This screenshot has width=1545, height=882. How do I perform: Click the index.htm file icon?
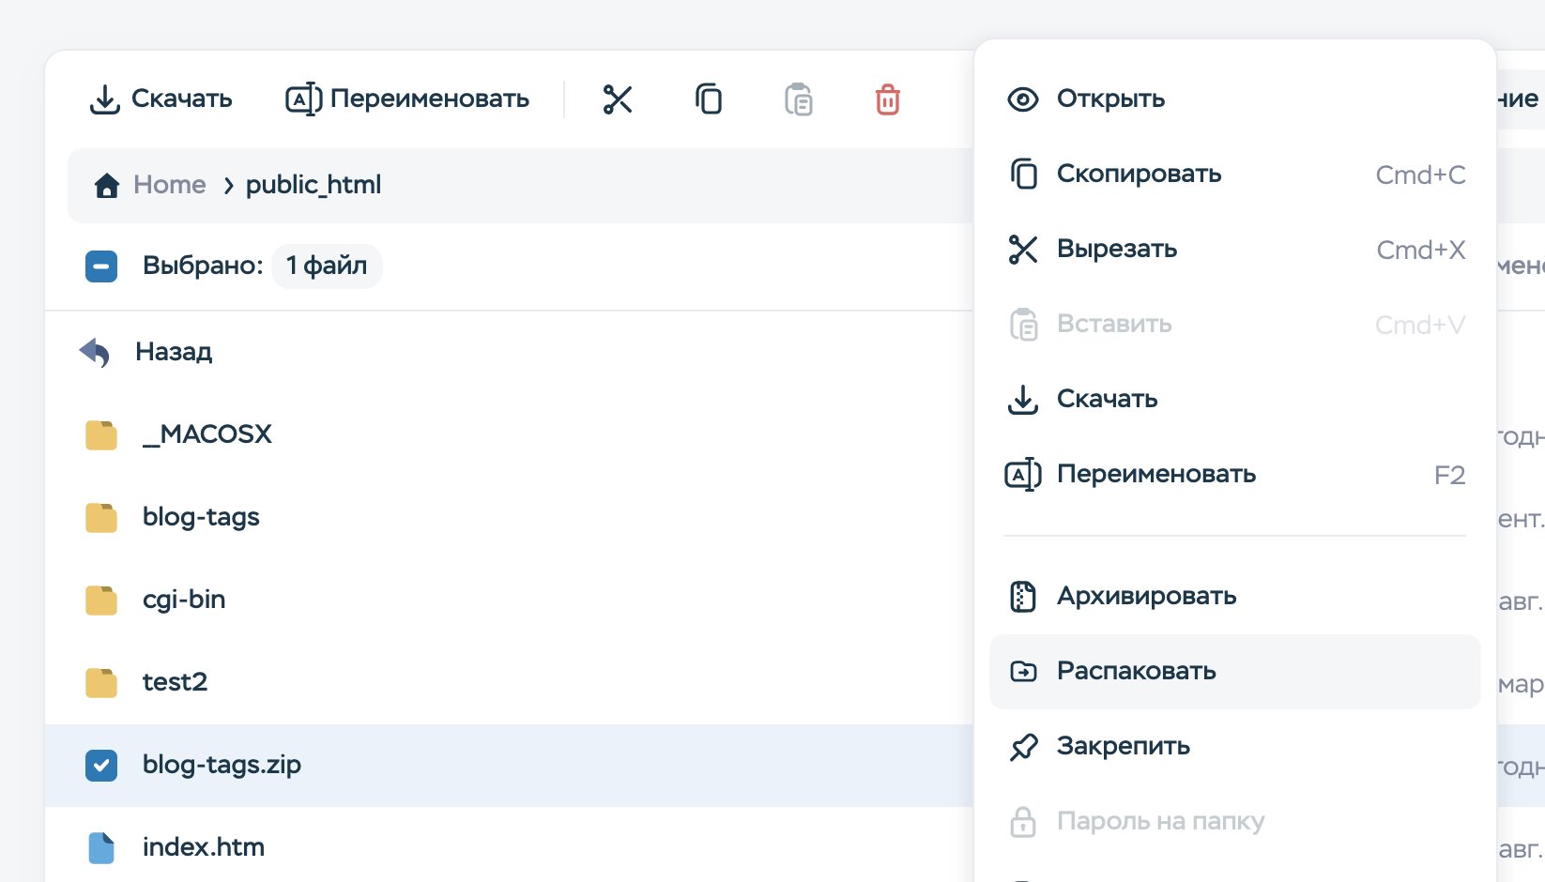(x=101, y=848)
